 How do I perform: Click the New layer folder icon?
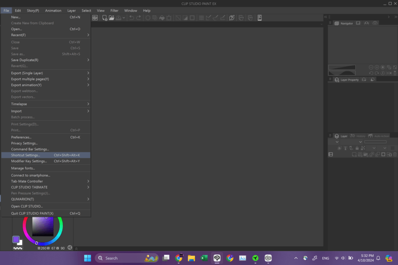[x=366, y=154]
